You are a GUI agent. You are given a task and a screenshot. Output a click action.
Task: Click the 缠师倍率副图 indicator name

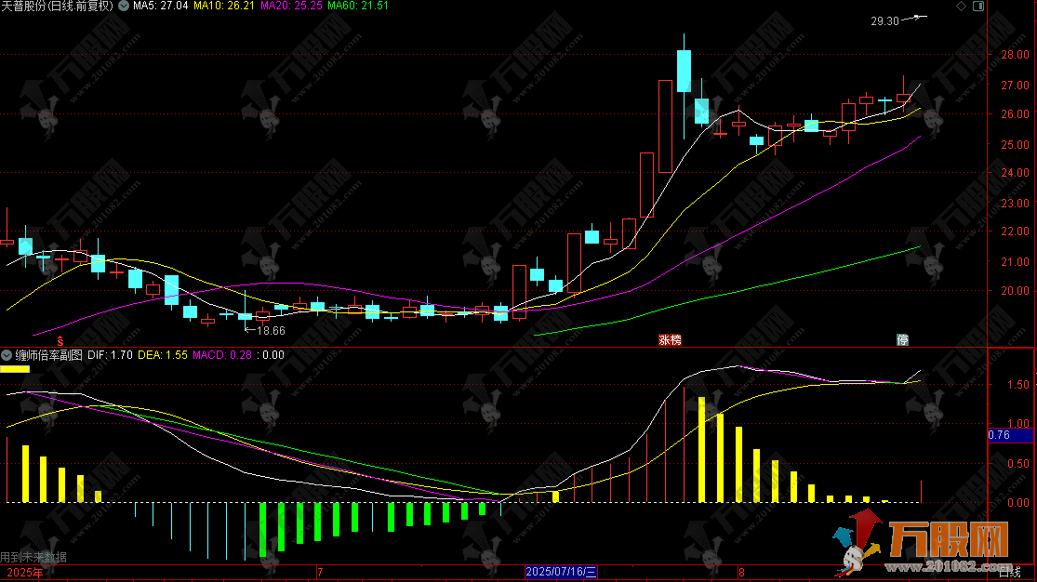(x=49, y=355)
